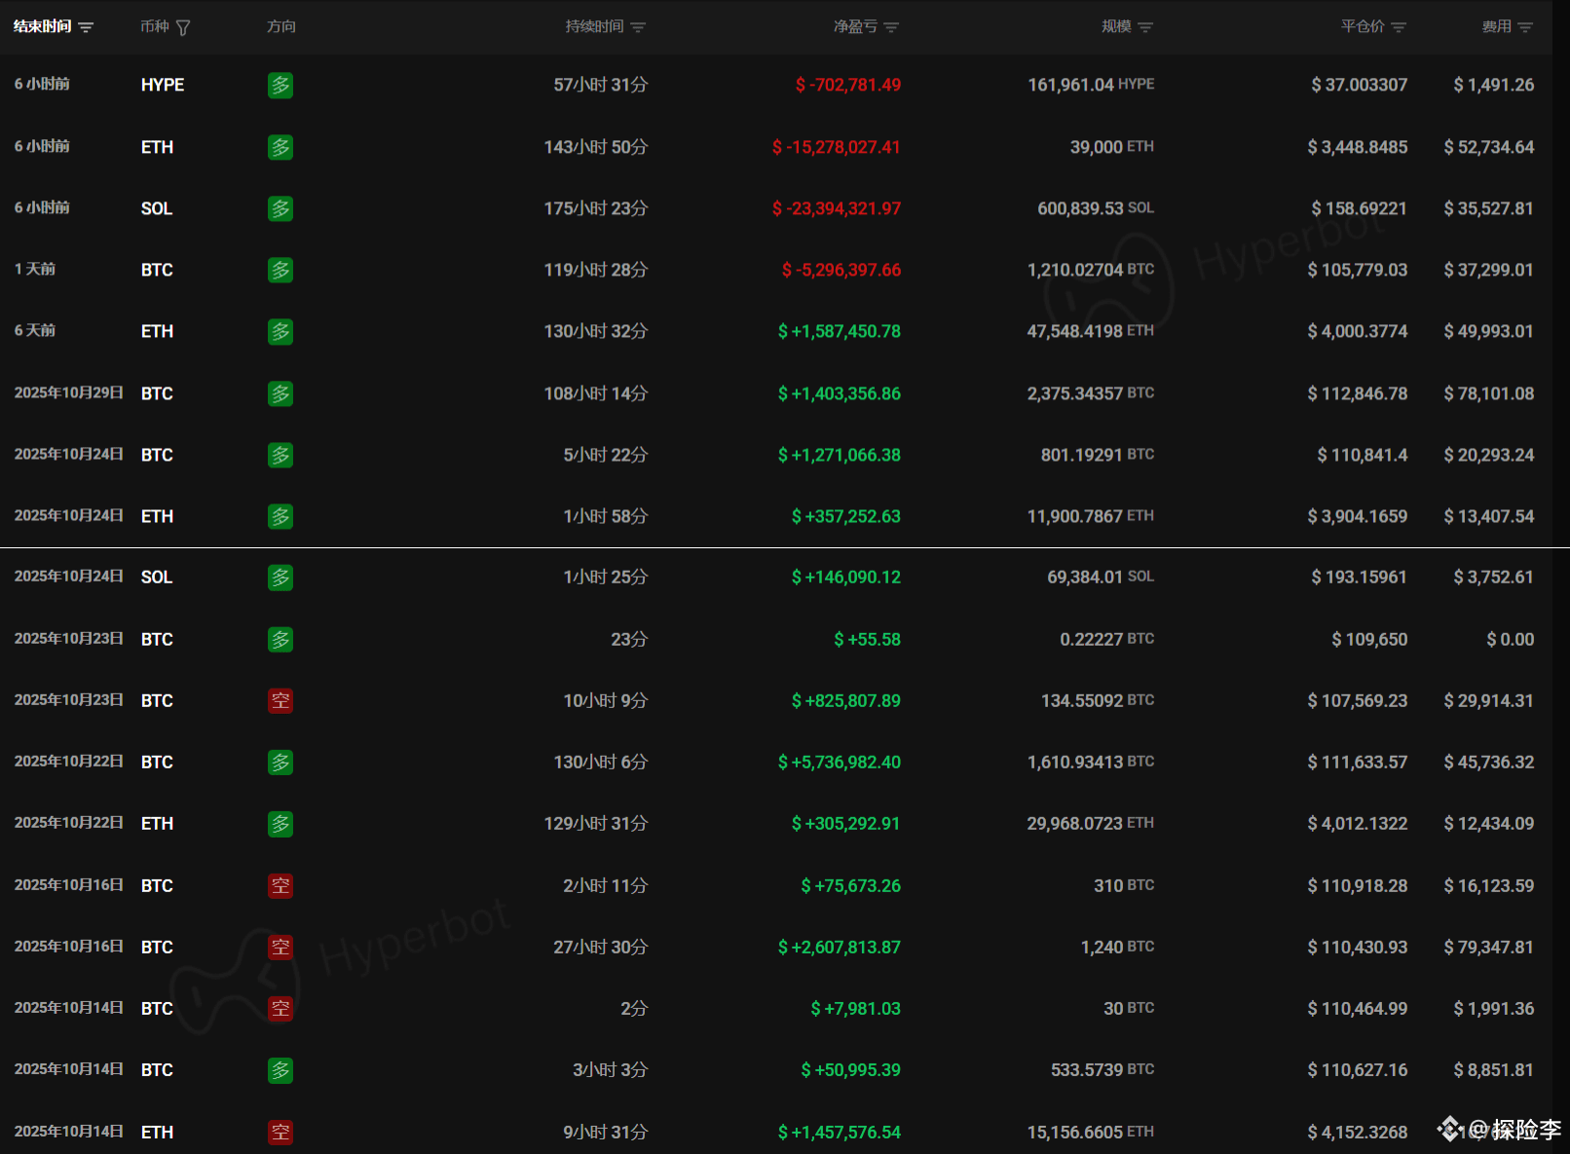1570x1154 pixels.
Task: Sort by net P&L (净盈亏) icon
Action: point(891,27)
